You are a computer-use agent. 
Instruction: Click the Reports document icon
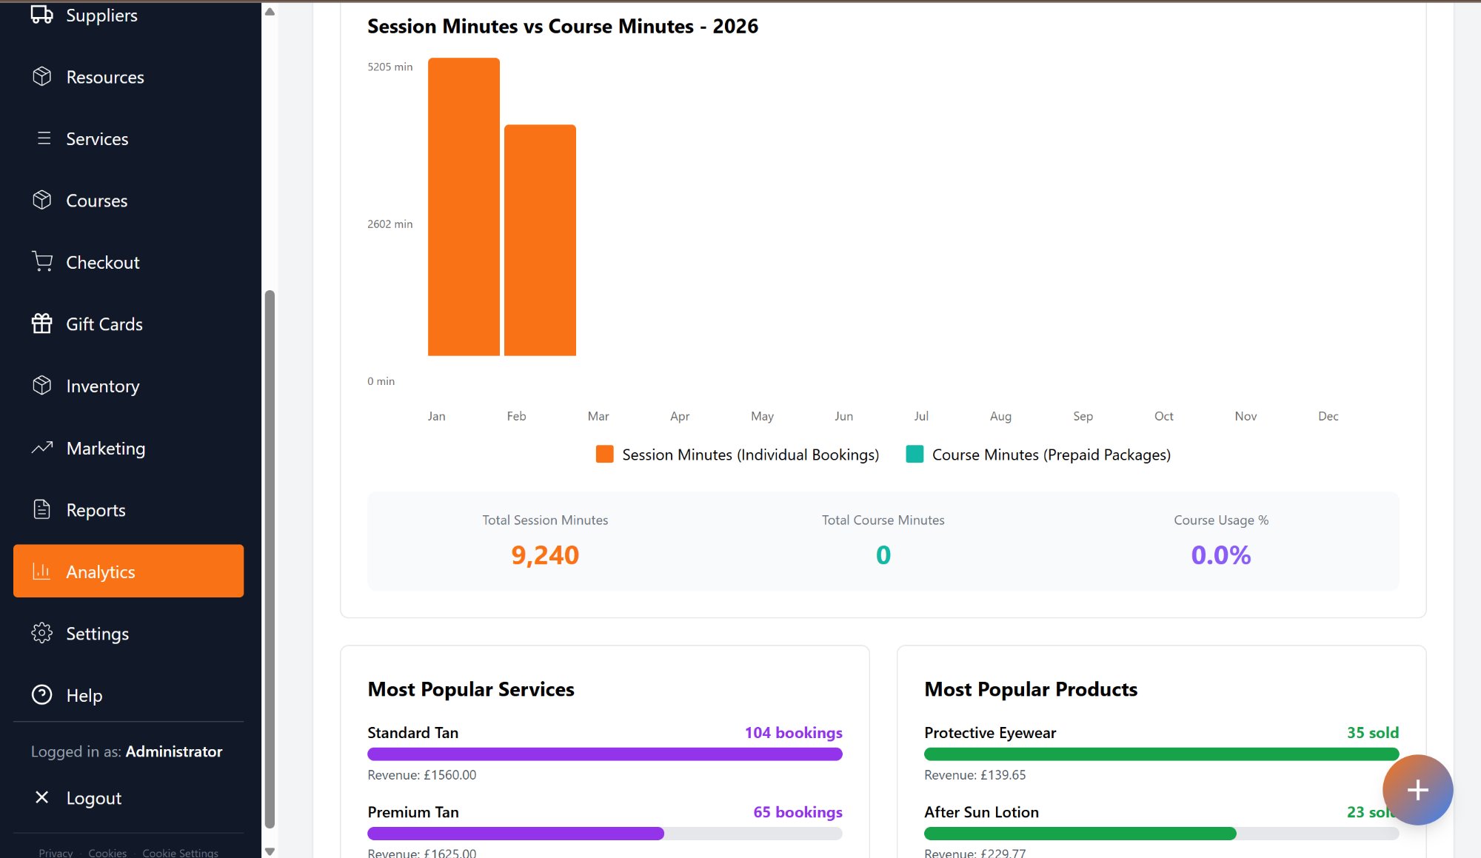(x=42, y=509)
